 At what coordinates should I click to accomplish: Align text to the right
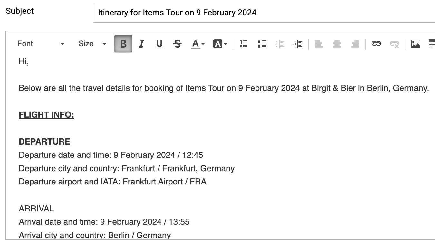(355, 44)
